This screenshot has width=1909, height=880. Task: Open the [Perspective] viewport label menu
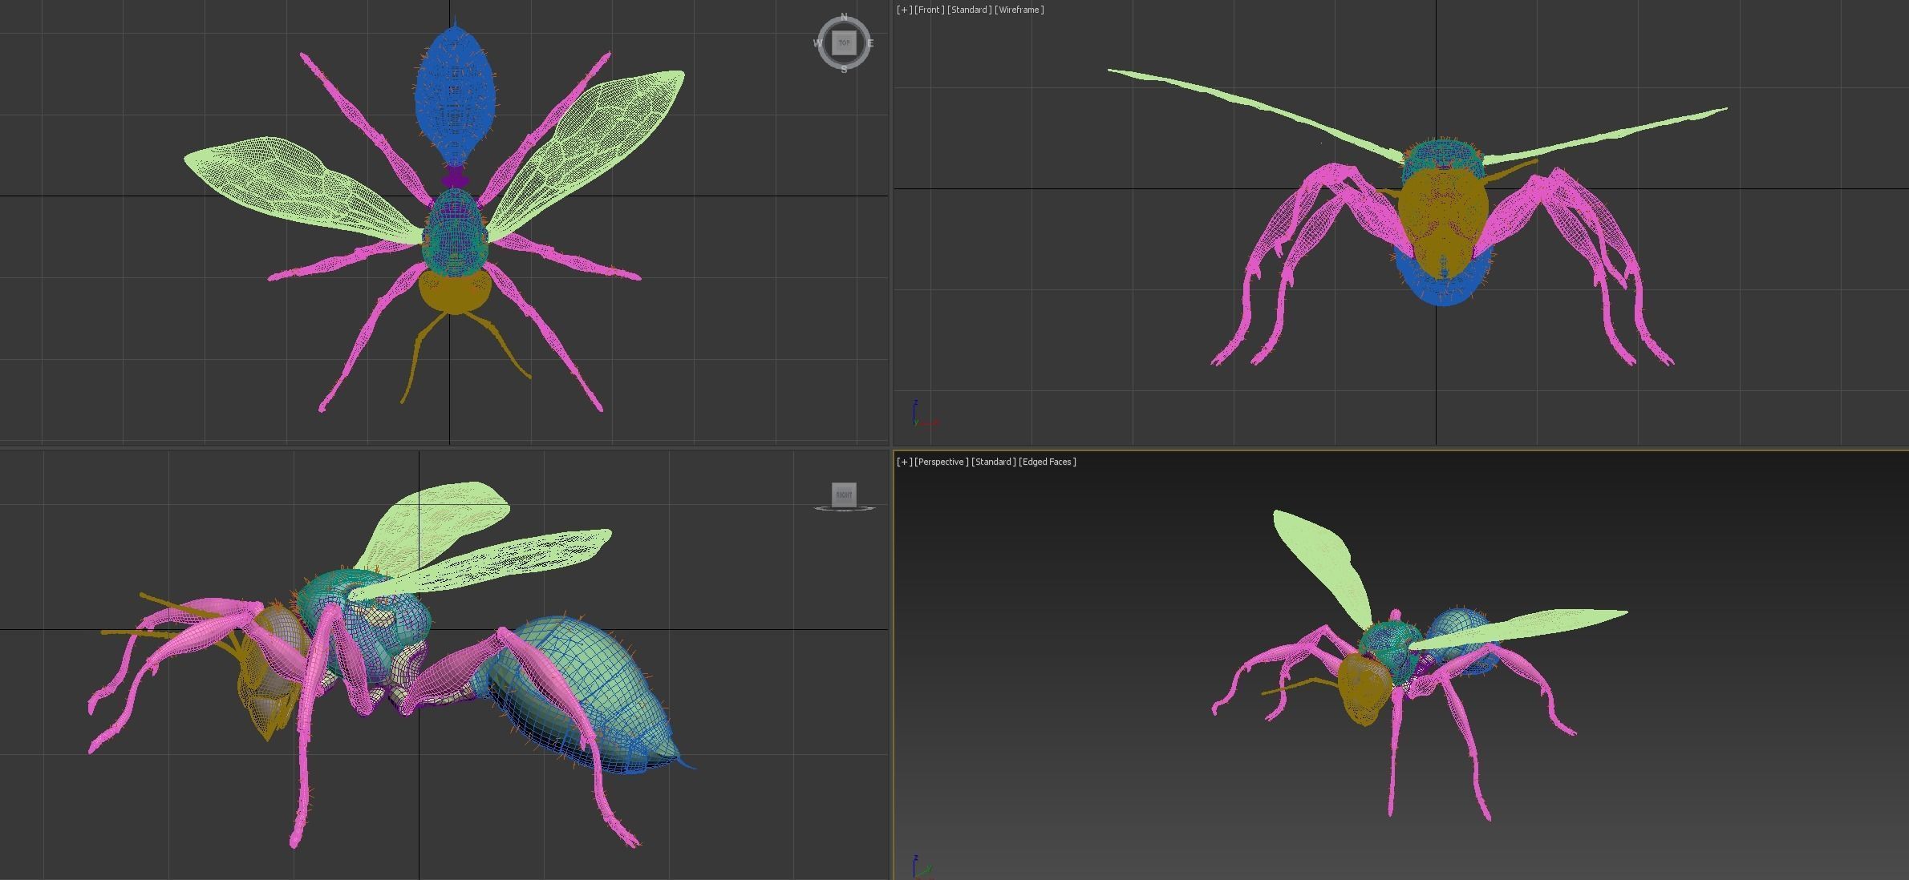tap(942, 462)
